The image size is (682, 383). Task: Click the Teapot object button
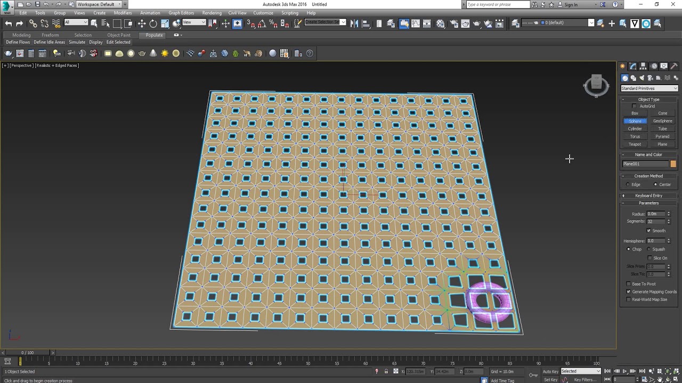point(635,144)
